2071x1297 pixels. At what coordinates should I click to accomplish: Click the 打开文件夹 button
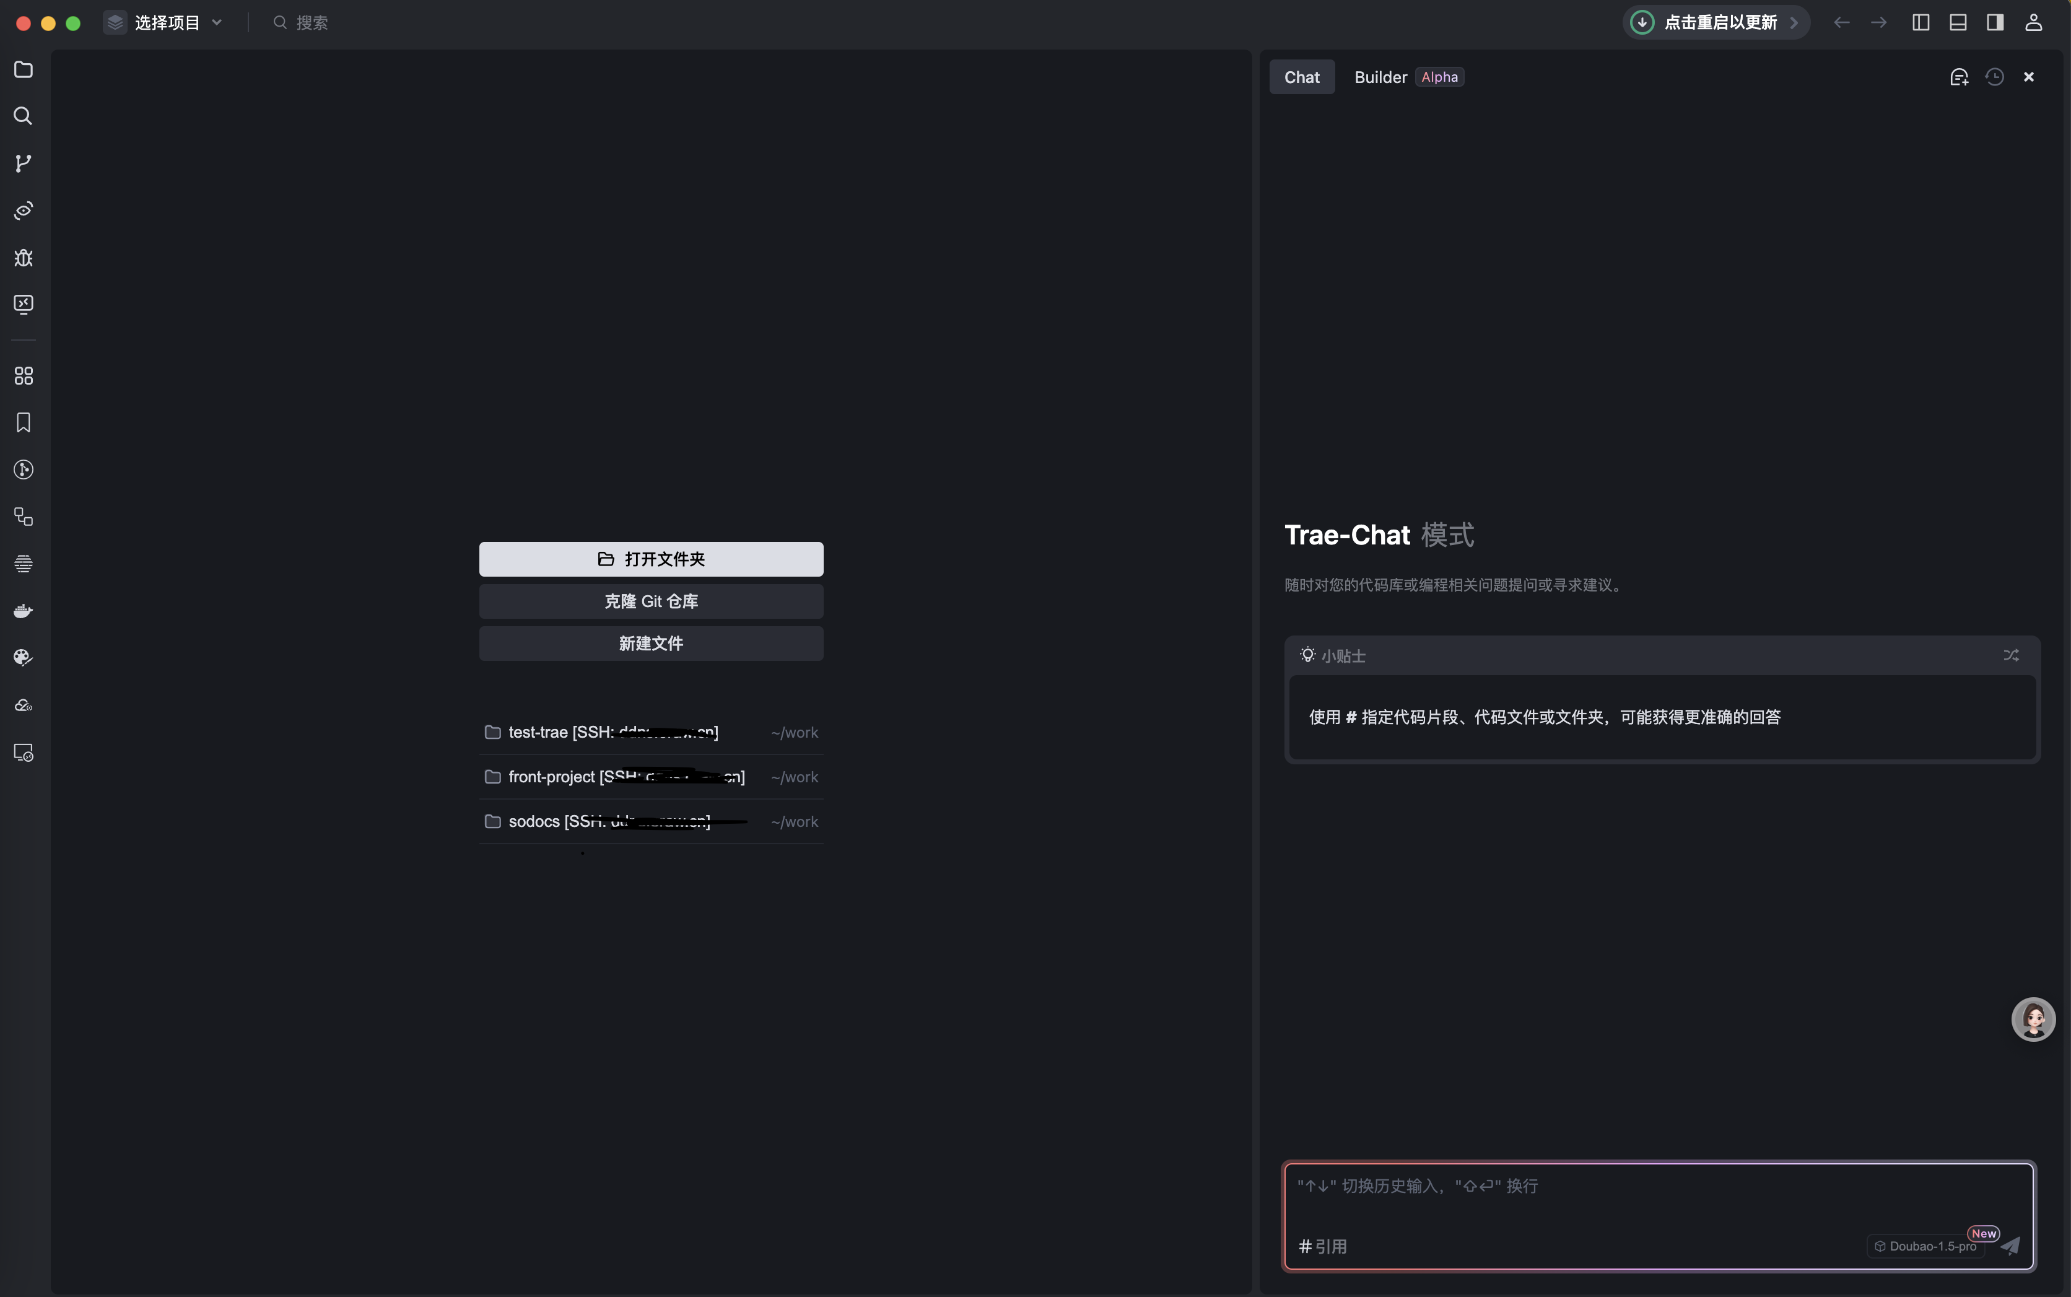click(651, 559)
